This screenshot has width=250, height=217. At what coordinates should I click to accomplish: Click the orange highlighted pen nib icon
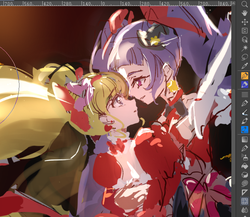tap(245, 76)
